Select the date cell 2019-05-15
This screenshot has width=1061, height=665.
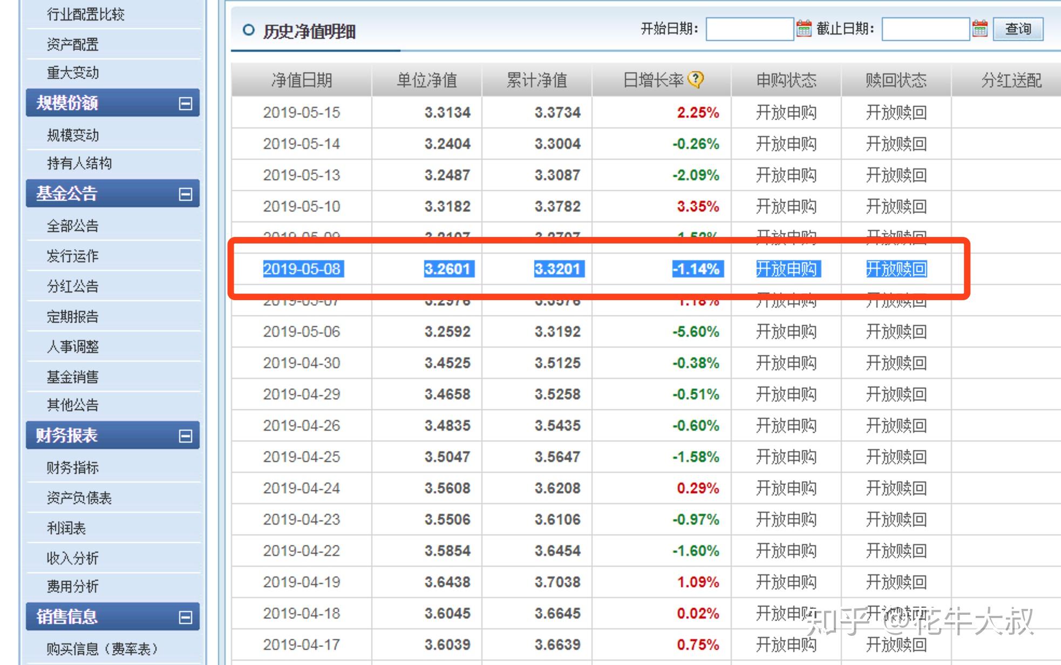click(x=302, y=112)
